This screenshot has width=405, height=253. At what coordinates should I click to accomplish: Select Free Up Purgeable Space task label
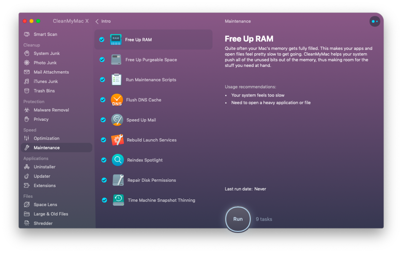[151, 60]
